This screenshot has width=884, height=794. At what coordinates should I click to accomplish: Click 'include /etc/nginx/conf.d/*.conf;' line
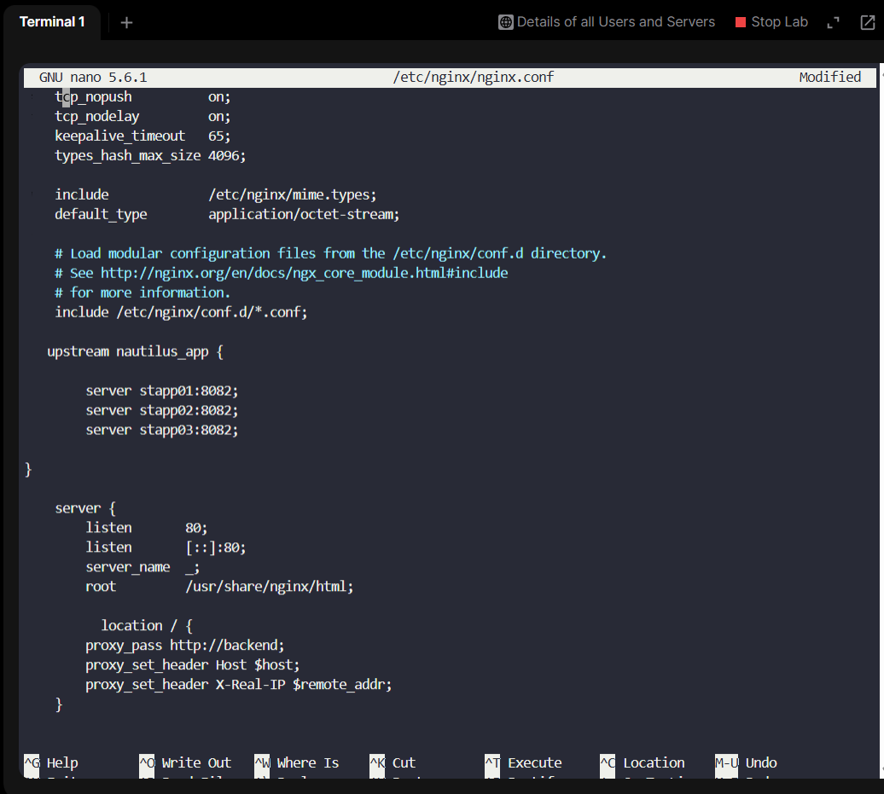pyautogui.click(x=181, y=312)
